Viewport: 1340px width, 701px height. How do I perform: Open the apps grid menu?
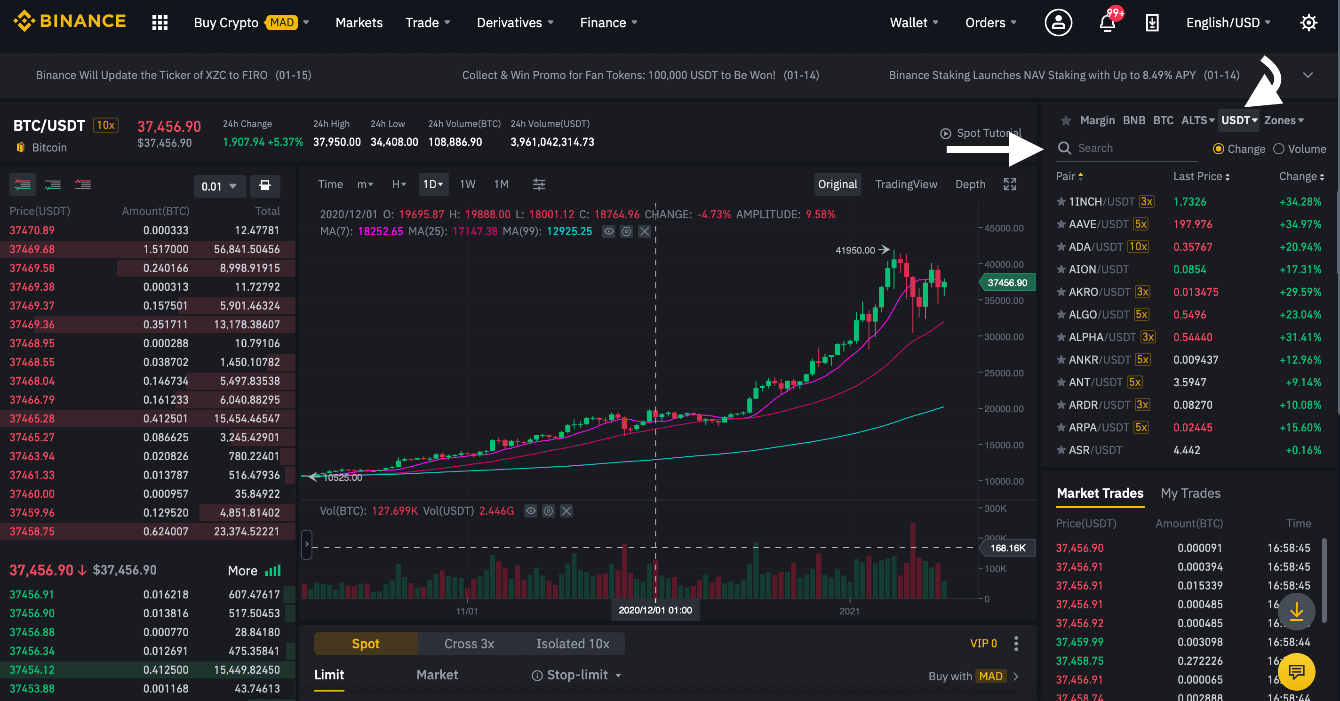point(160,23)
